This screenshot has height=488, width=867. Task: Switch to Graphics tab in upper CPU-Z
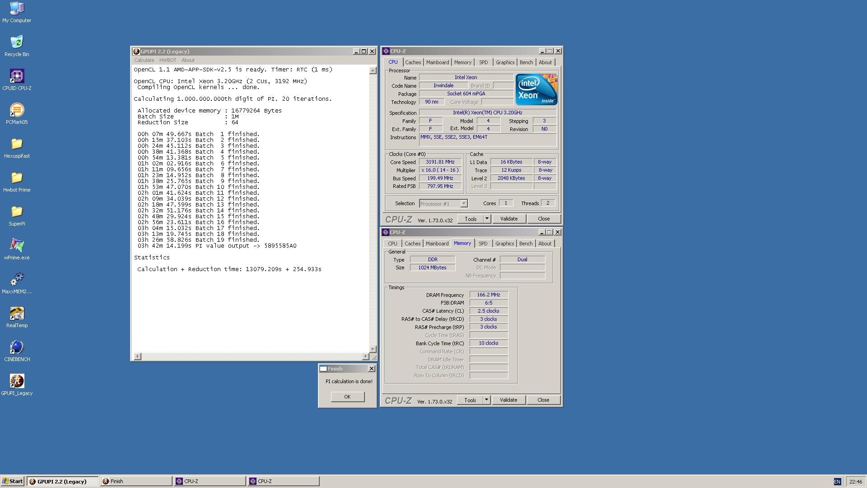(505, 62)
